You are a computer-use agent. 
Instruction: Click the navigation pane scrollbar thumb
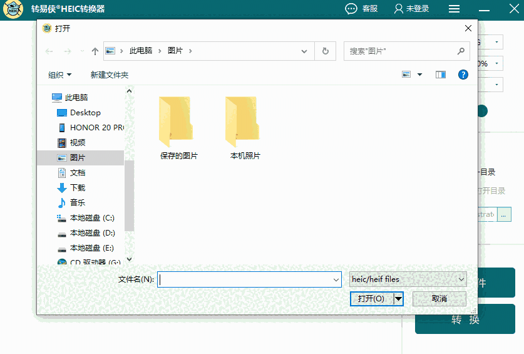[x=130, y=195]
